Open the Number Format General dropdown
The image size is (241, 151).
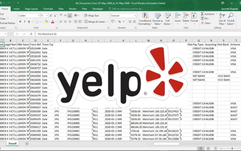coord(135,16)
